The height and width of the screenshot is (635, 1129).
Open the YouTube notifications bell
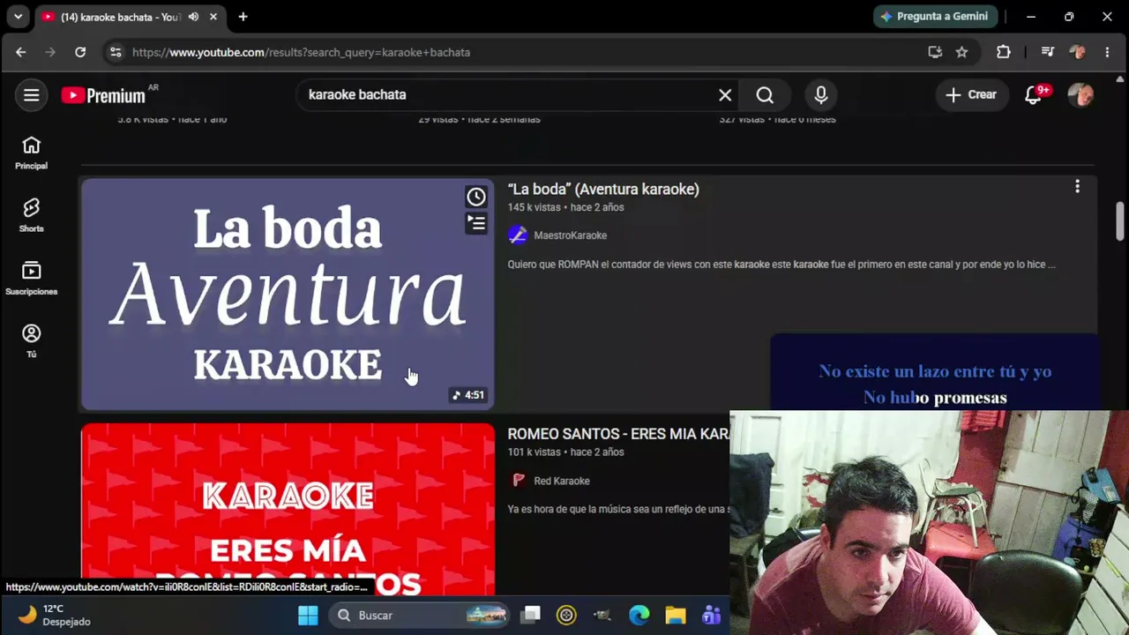pos(1034,95)
